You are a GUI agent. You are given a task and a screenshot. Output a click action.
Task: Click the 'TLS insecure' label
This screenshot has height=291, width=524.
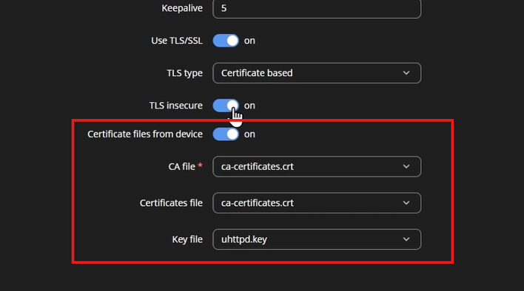pos(176,106)
